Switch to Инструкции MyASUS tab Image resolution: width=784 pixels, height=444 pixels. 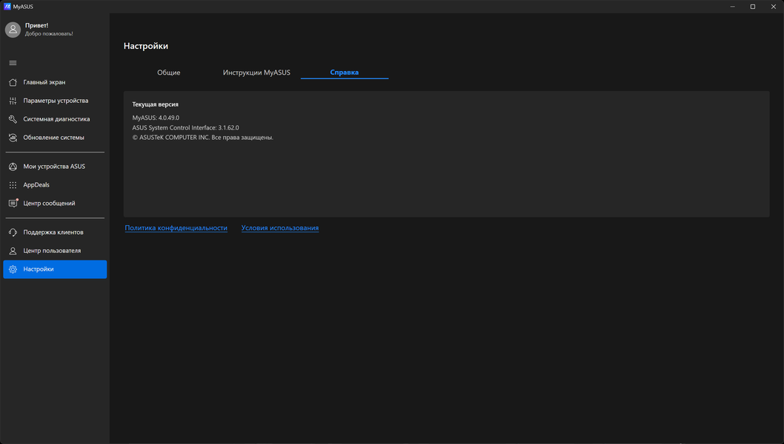coord(256,73)
